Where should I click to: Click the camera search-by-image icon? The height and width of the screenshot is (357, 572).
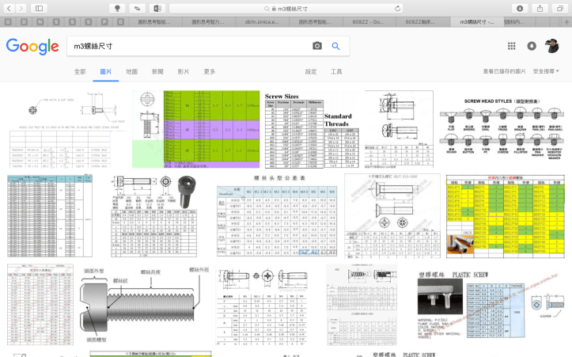click(x=317, y=47)
